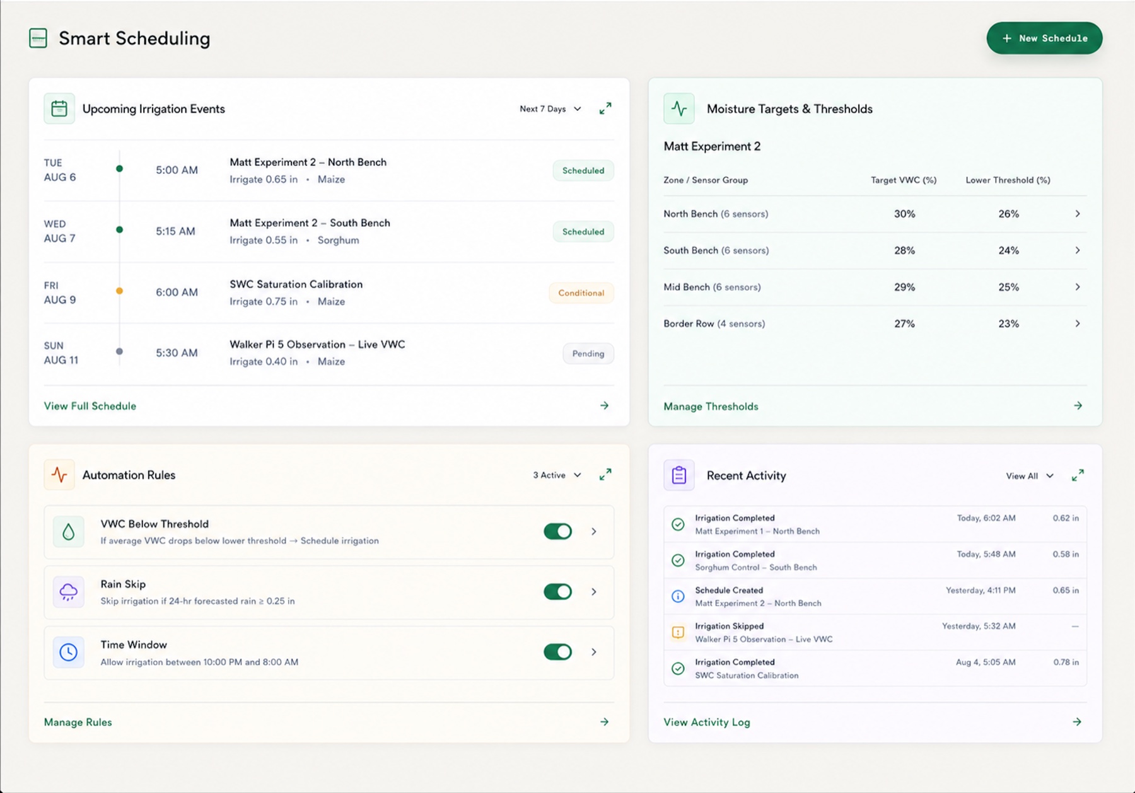Select SWC Saturation Calibration event title
This screenshot has height=793, width=1135.
pyautogui.click(x=296, y=284)
